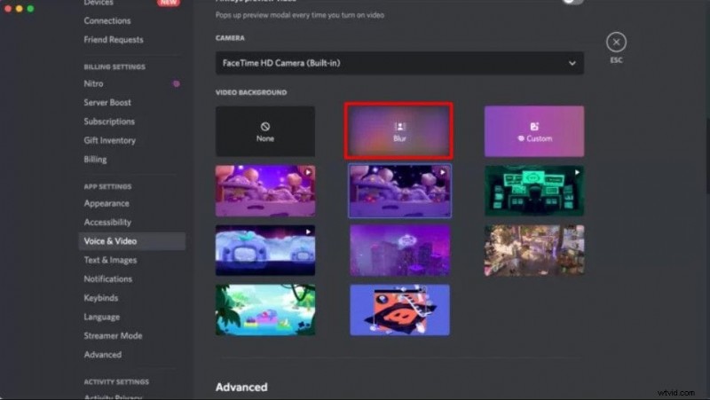The height and width of the screenshot is (400, 710).
Task: Open Streamer Mode settings
Action: pyautogui.click(x=113, y=336)
